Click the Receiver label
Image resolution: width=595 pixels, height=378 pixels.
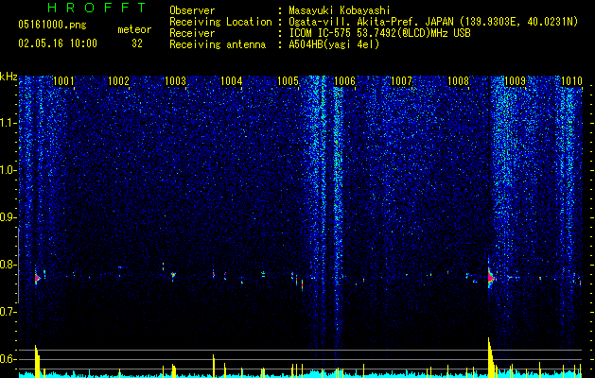point(192,33)
